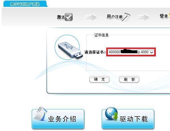Viewport: 170px width, 131px height.
Task: Click the arrow between 激活 and 用户注册
Action: 91,17
